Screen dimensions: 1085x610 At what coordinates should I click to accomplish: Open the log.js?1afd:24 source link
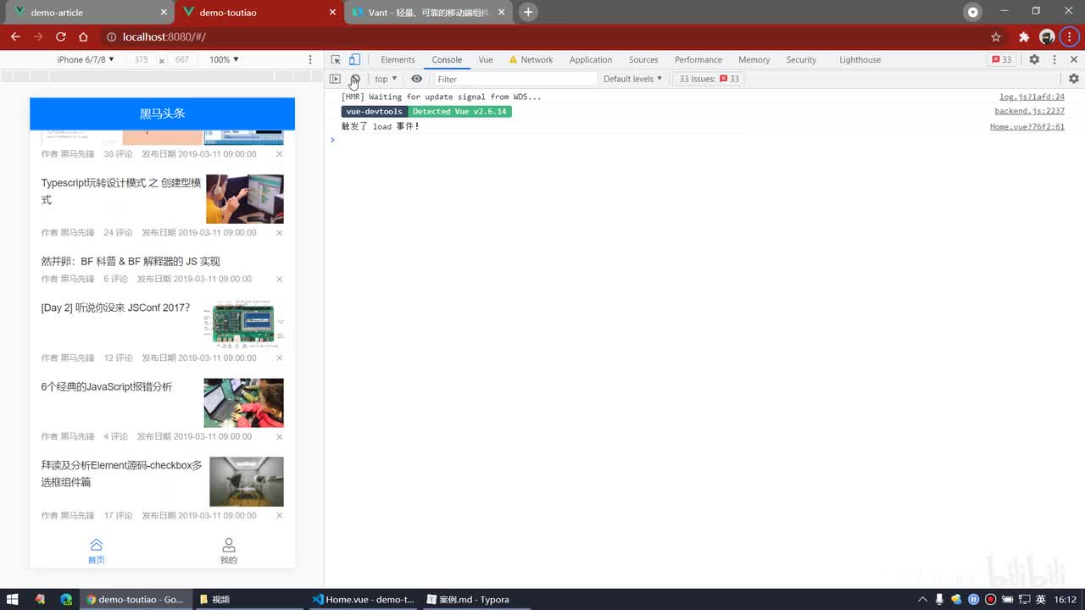click(1032, 97)
